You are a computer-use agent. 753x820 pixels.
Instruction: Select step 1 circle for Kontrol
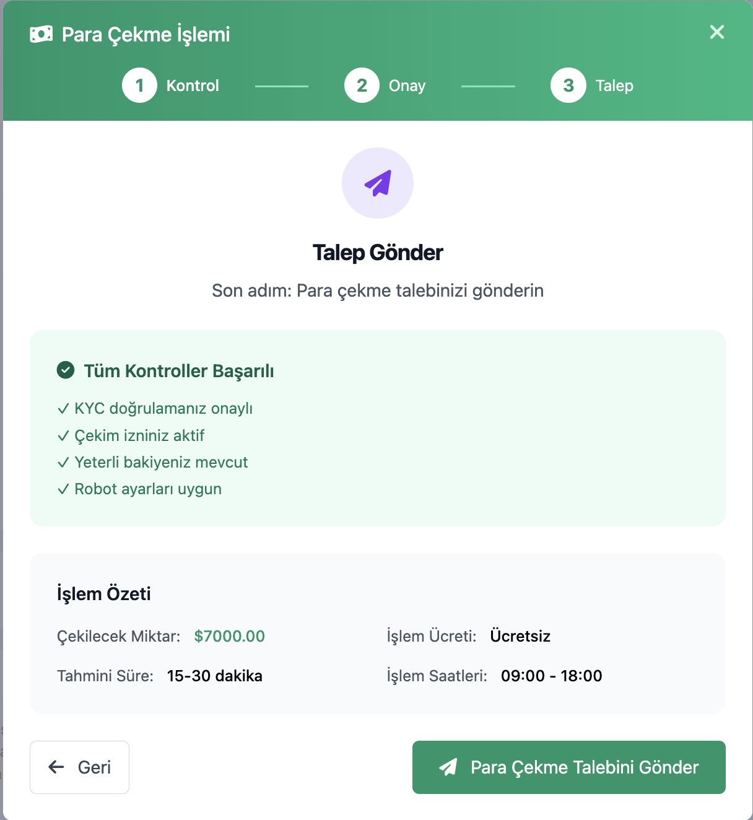pyautogui.click(x=139, y=85)
